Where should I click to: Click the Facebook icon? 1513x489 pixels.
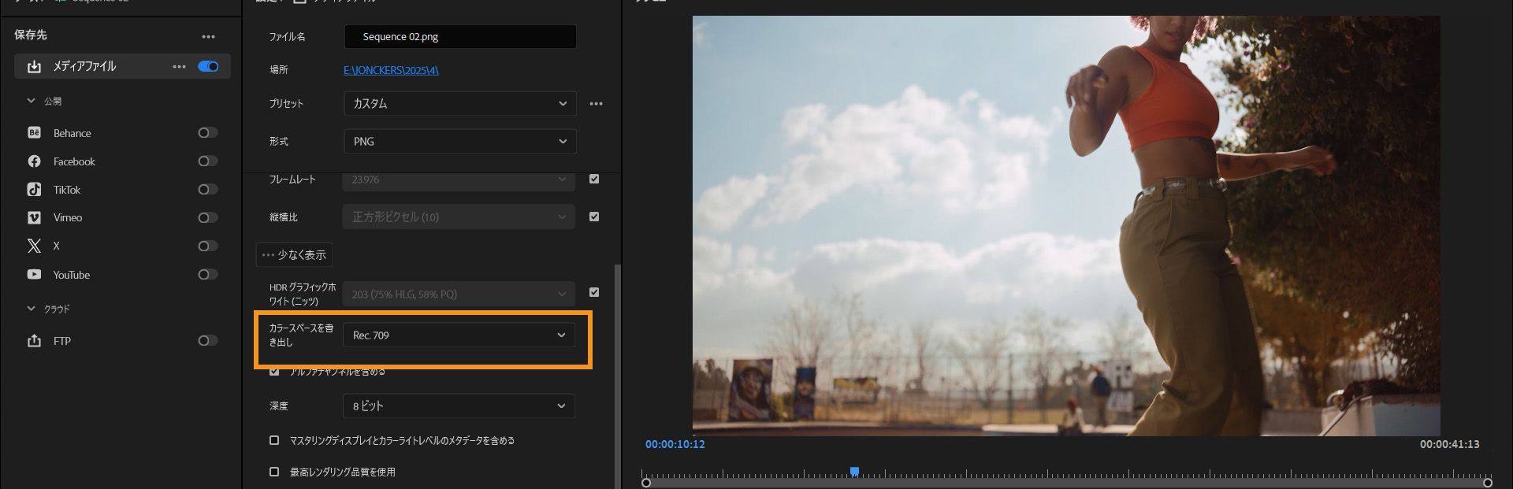[34, 161]
